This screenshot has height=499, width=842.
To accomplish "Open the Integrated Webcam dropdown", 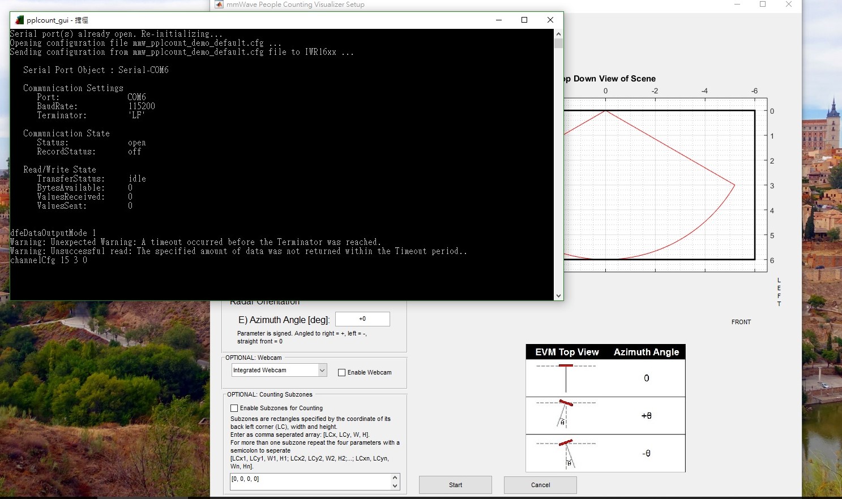I will pos(322,370).
